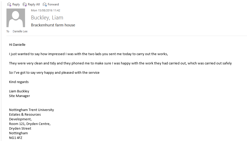Click the Reply envelope icon
The height and width of the screenshot is (141, 247).
[9, 4]
